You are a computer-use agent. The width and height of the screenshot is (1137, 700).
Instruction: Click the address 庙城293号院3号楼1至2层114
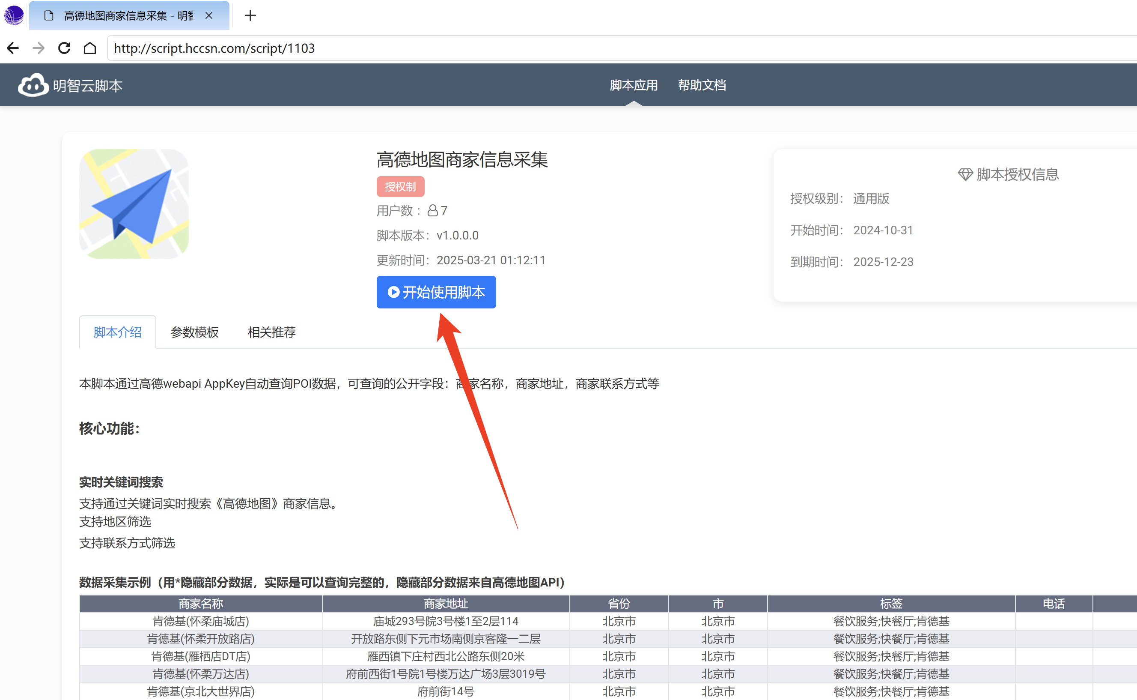(x=446, y=621)
